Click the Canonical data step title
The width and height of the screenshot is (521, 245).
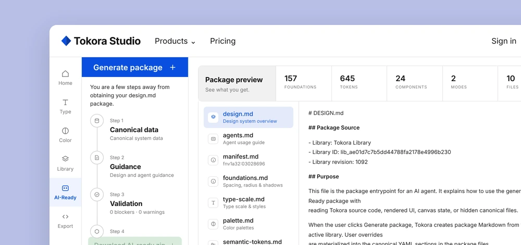pos(134,130)
